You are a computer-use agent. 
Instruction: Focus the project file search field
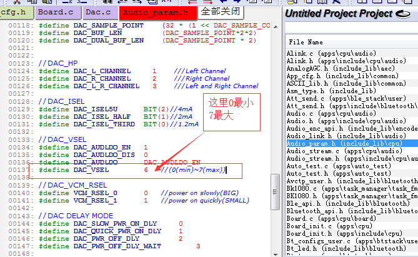351,28
